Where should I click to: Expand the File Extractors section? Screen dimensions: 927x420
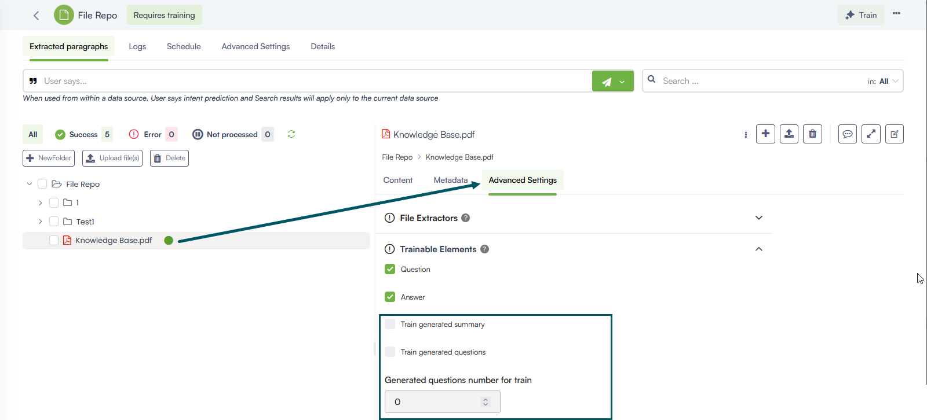(758, 218)
